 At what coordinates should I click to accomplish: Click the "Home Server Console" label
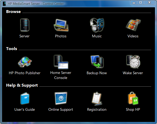[61, 75]
